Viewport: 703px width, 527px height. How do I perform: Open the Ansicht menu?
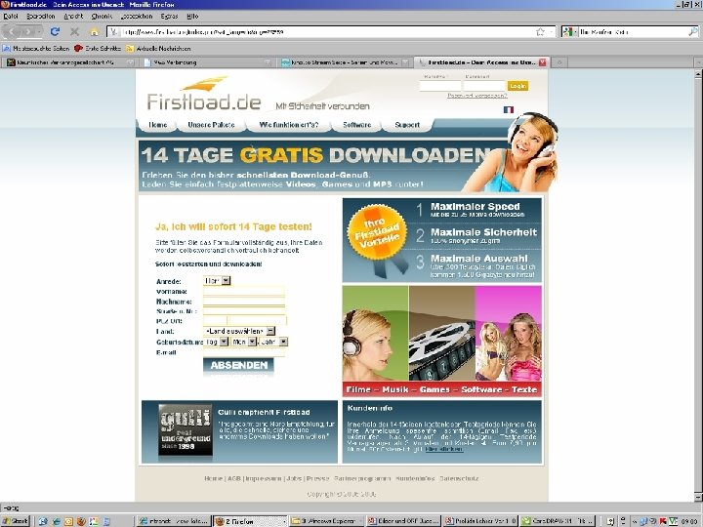pyautogui.click(x=73, y=16)
